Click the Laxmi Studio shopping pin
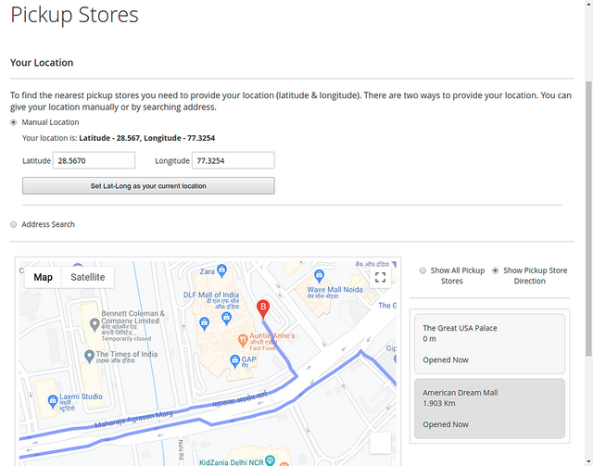 coord(53,401)
